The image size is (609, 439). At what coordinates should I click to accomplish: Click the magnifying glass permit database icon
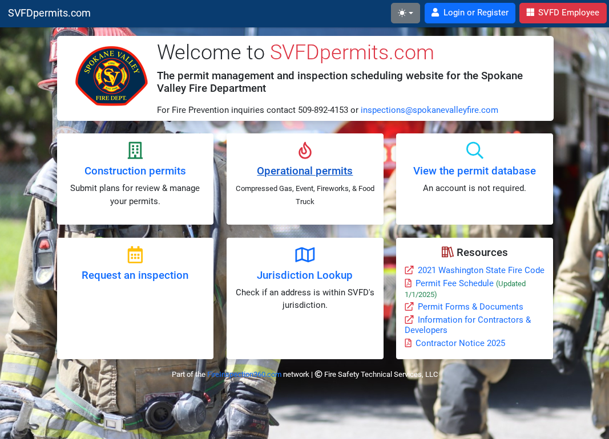tap(475, 151)
